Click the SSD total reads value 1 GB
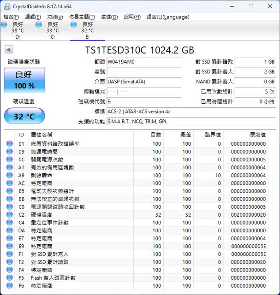The width and height of the screenshot is (280, 295). point(256,62)
